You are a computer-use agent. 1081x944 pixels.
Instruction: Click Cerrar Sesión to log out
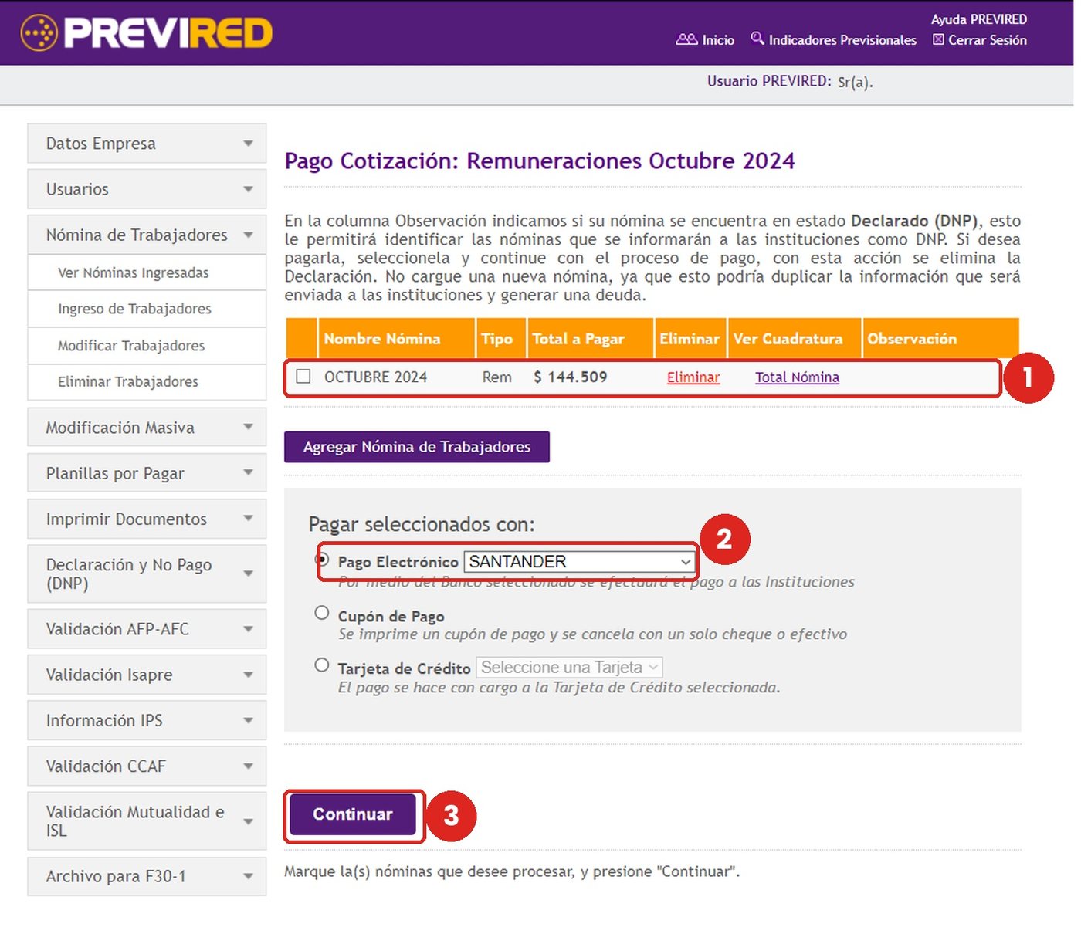(988, 40)
